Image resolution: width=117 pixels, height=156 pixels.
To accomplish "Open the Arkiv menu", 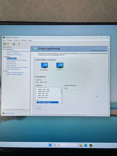I will (x=4, y=40).
